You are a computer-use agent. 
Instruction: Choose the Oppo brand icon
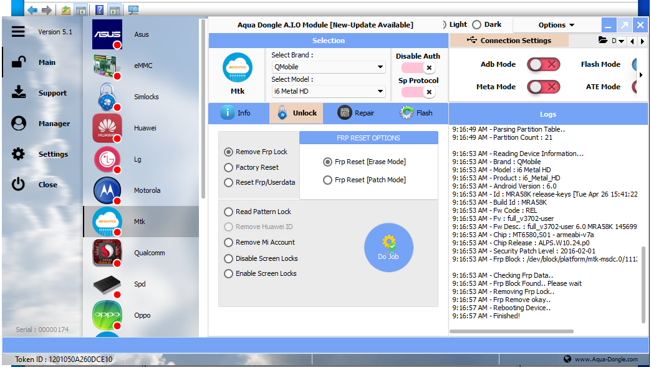click(107, 315)
